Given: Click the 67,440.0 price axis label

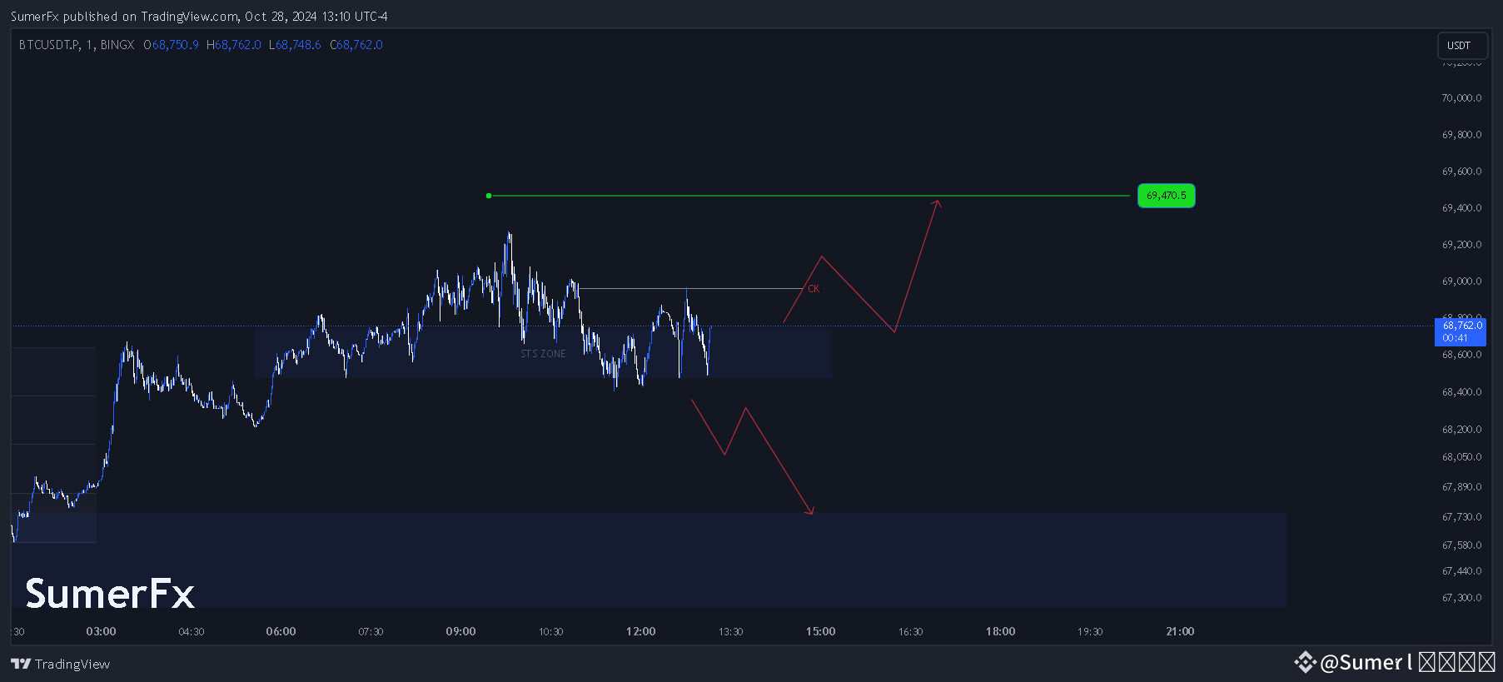Looking at the screenshot, I should point(1461,571).
